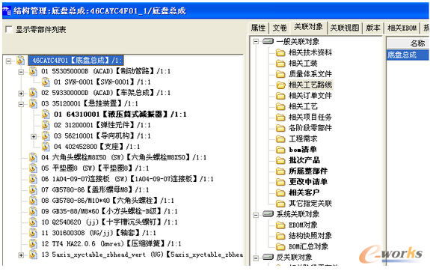Open the BOM汇总对象 folder
The width and height of the screenshot is (430, 271).
coord(309,246)
